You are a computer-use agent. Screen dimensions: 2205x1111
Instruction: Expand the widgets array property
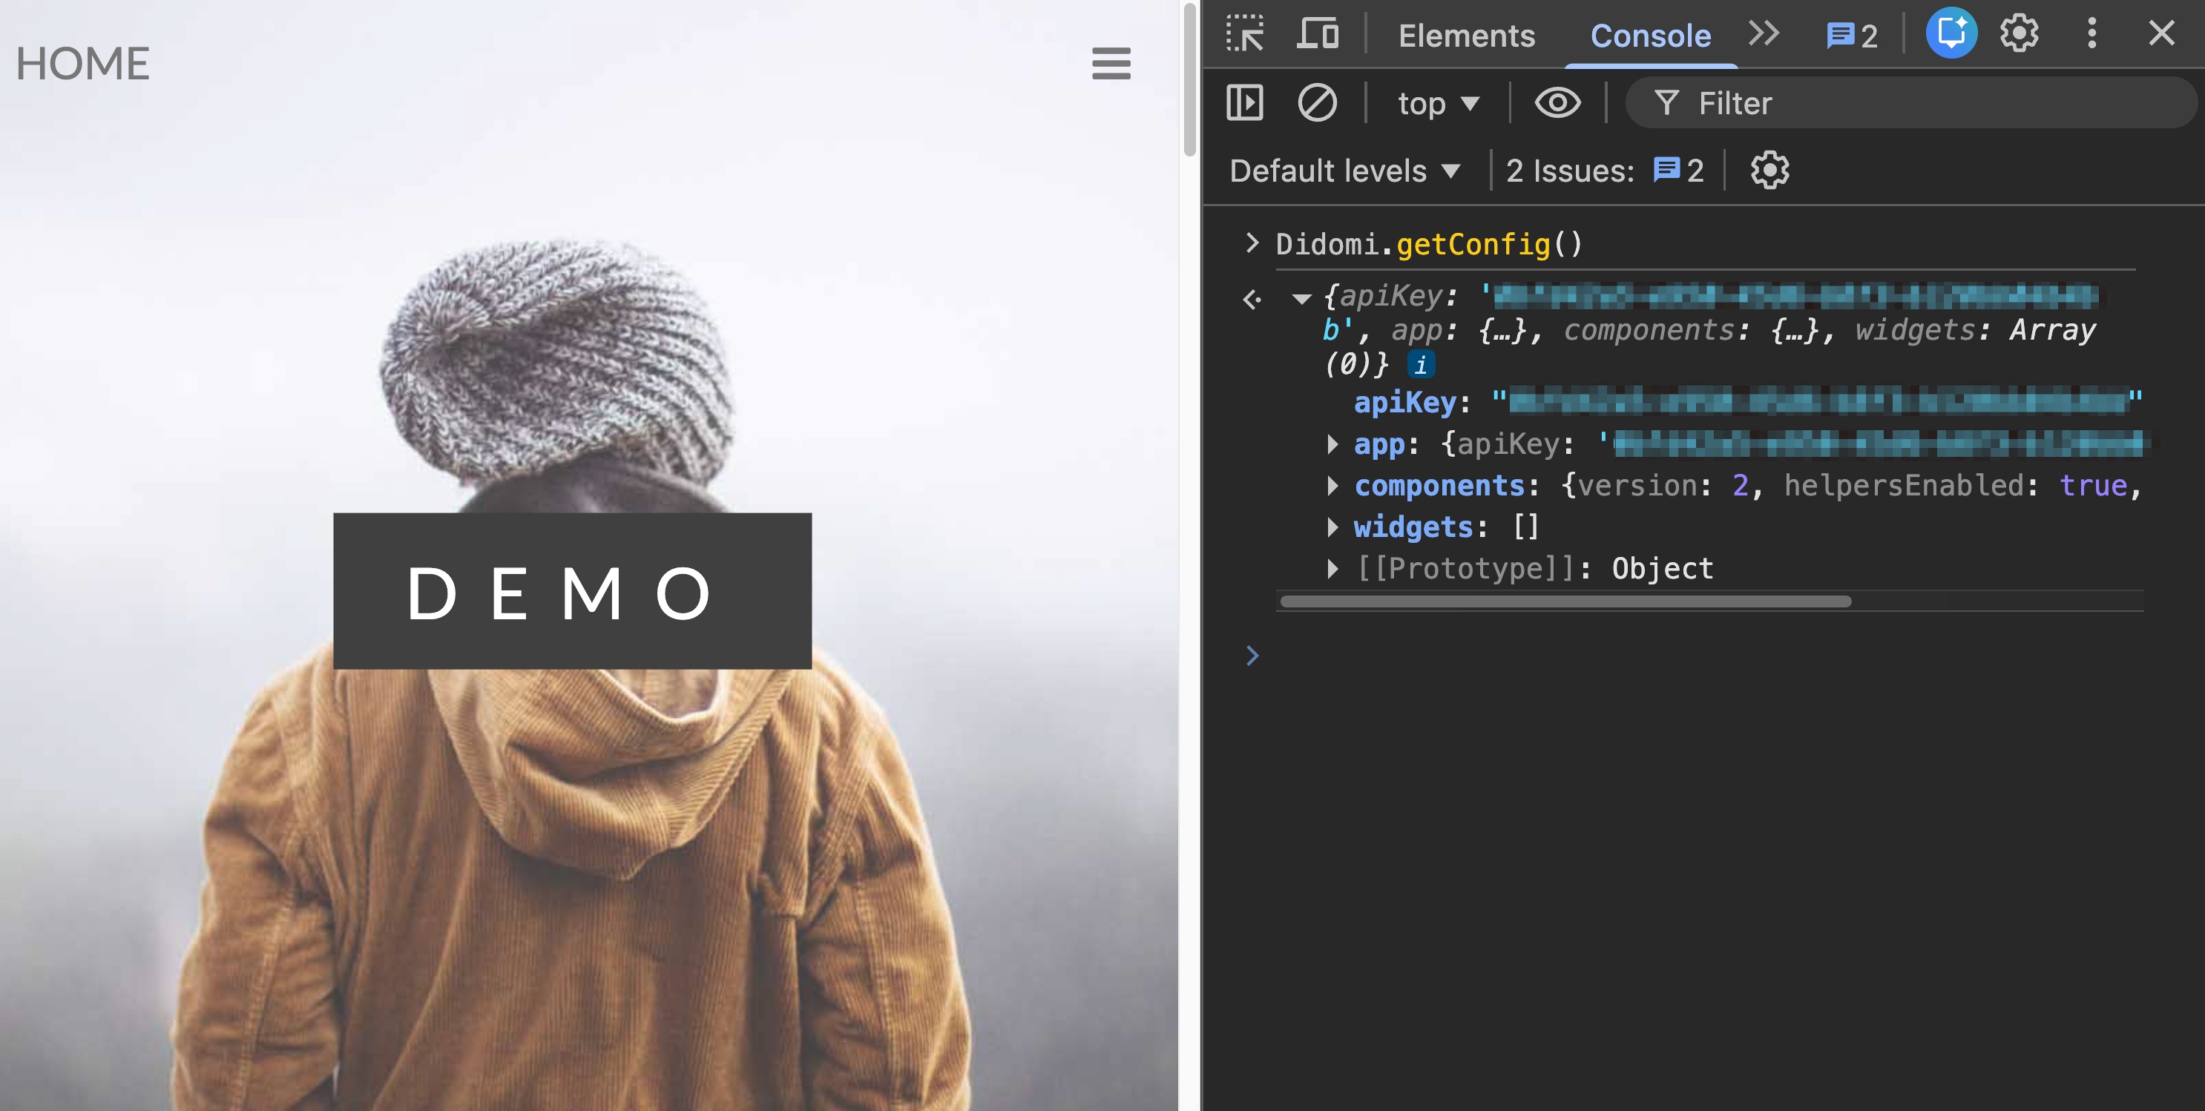pyautogui.click(x=1332, y=527)
